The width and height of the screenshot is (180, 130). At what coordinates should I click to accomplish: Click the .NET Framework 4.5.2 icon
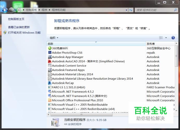[x=50, y=92]
